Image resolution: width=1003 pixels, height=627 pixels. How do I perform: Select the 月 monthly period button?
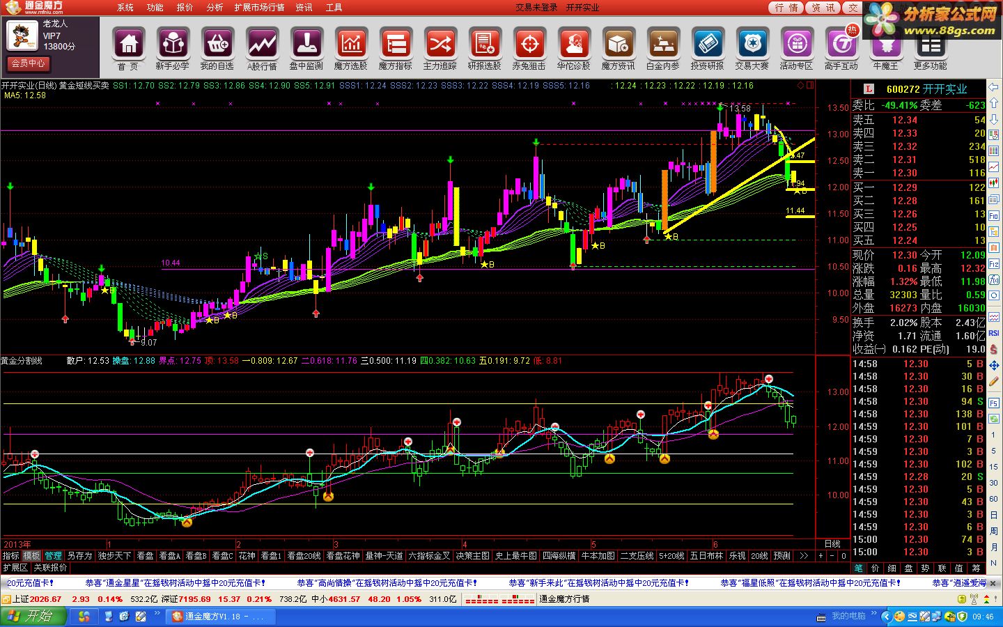click(994, 548)
